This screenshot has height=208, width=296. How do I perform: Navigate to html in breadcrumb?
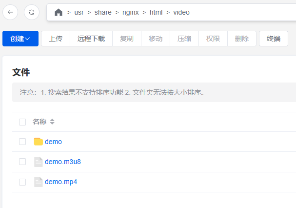[156, 13]
